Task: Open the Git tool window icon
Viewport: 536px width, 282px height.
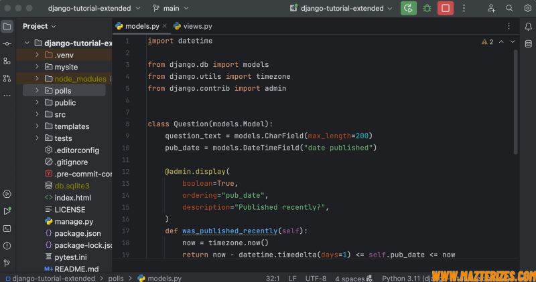Action: (7, 263)
